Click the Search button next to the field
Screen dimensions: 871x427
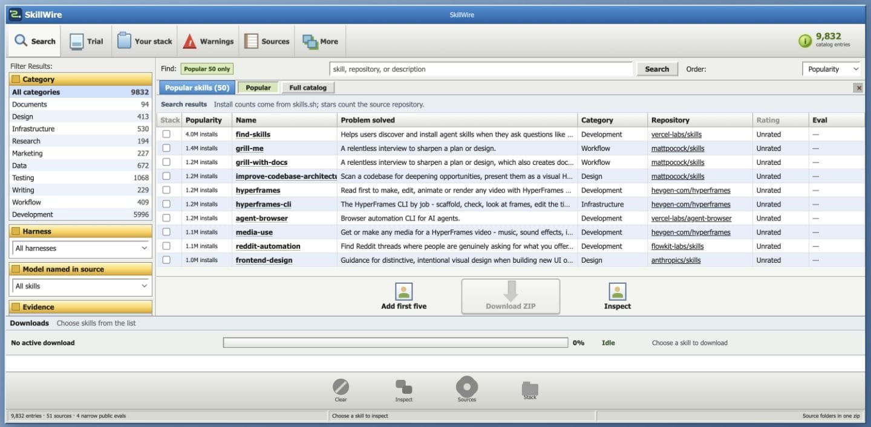[x=657, y=69]
